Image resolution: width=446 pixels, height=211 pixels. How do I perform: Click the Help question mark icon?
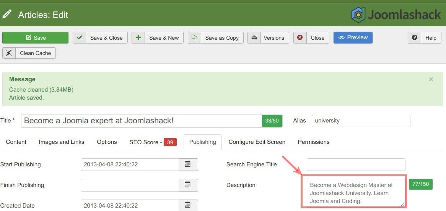click(414, 37)
